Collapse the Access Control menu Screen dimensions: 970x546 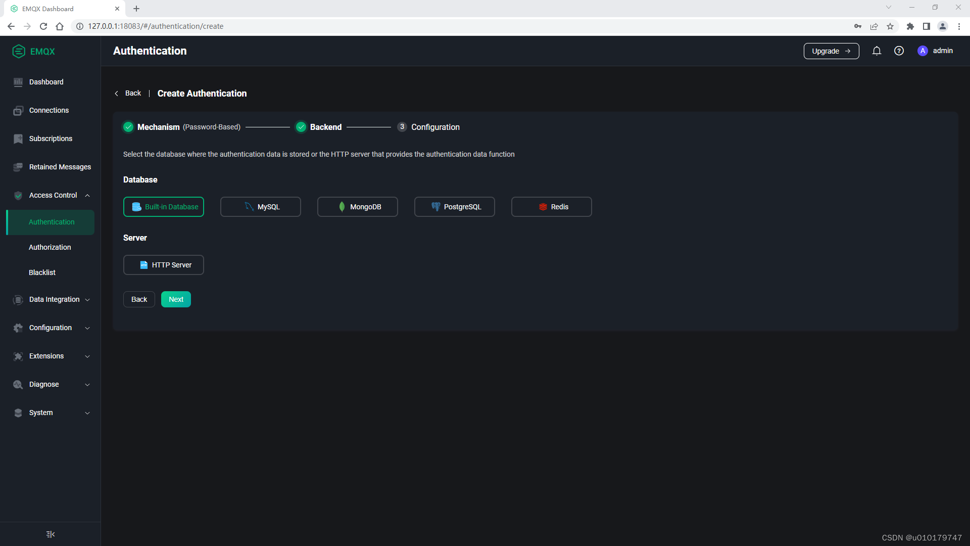pyautogui.click(x=87, y=195)
